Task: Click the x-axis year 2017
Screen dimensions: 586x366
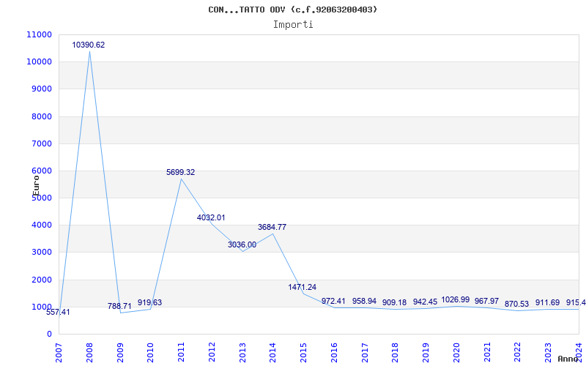Action: (365, 353)
